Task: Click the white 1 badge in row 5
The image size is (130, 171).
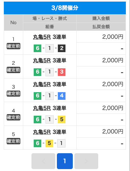Action: click(61, 143)
